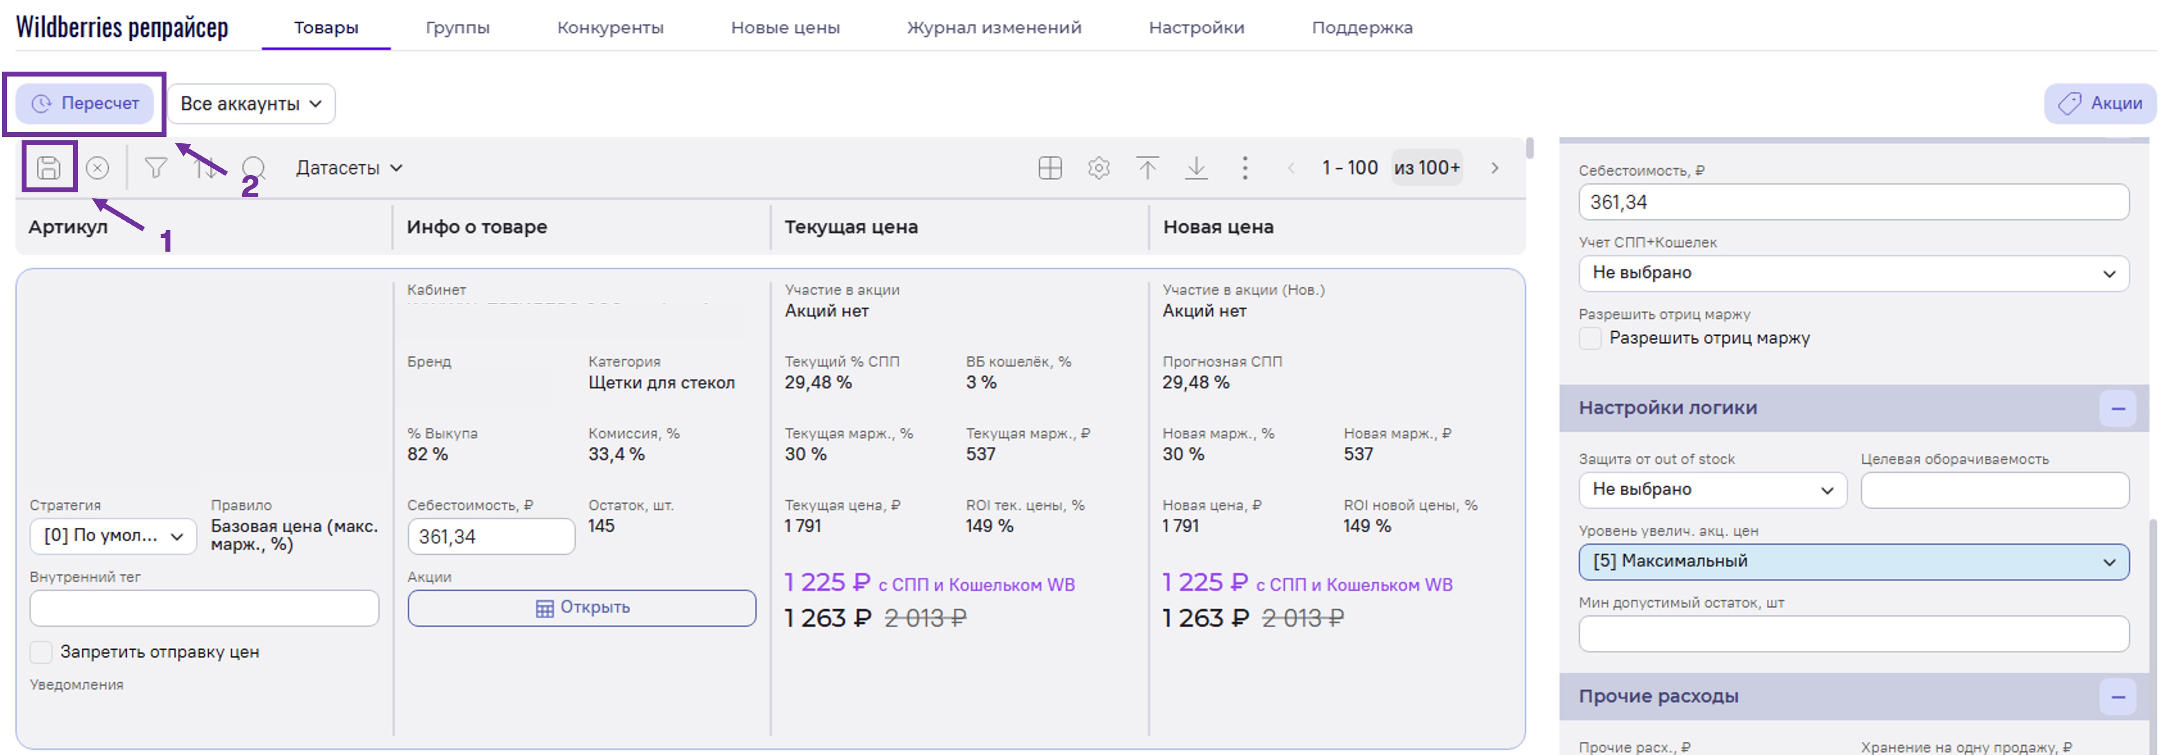Image resolution: width=2161 pixels, height=755 pixels.
Task: Click the 'Пересчет' button
Action: (85, 103)
